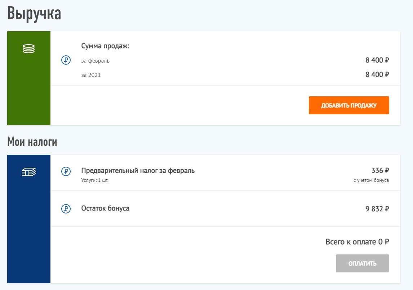Click the 9 832 ₽ bonus balance

(x=377, y=209)
